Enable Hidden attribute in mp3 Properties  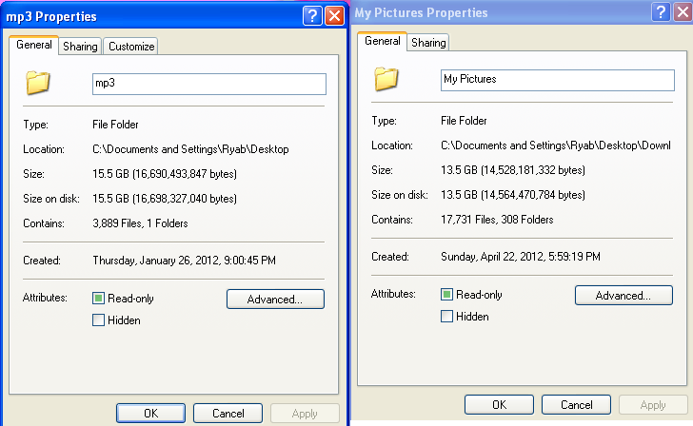tap(99, 320)
